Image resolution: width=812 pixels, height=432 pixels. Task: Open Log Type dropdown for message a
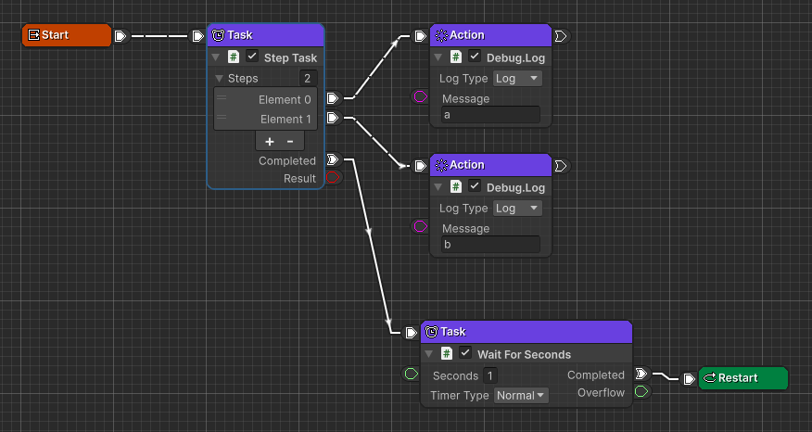(x=516, y=79)
